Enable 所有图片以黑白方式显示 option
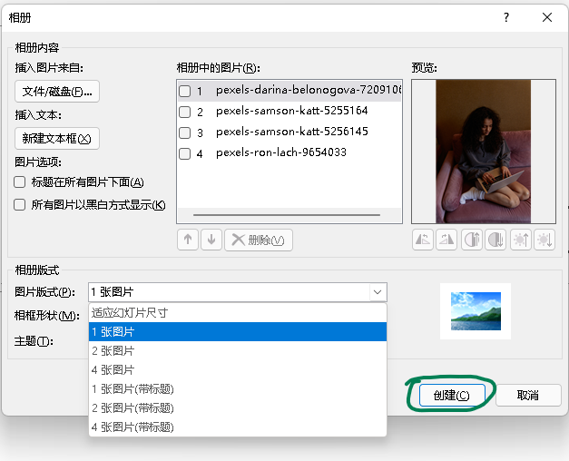 pyautogui.click(x=20, y=205)
